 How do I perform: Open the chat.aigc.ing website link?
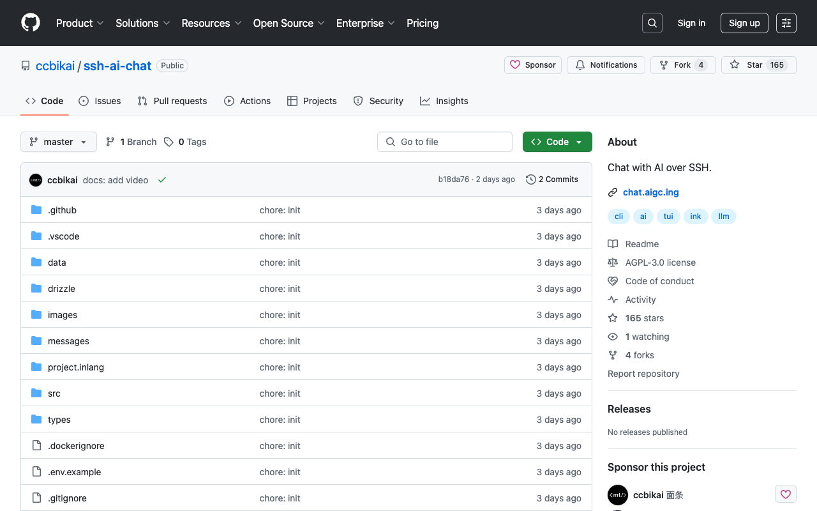click(651, 192)
